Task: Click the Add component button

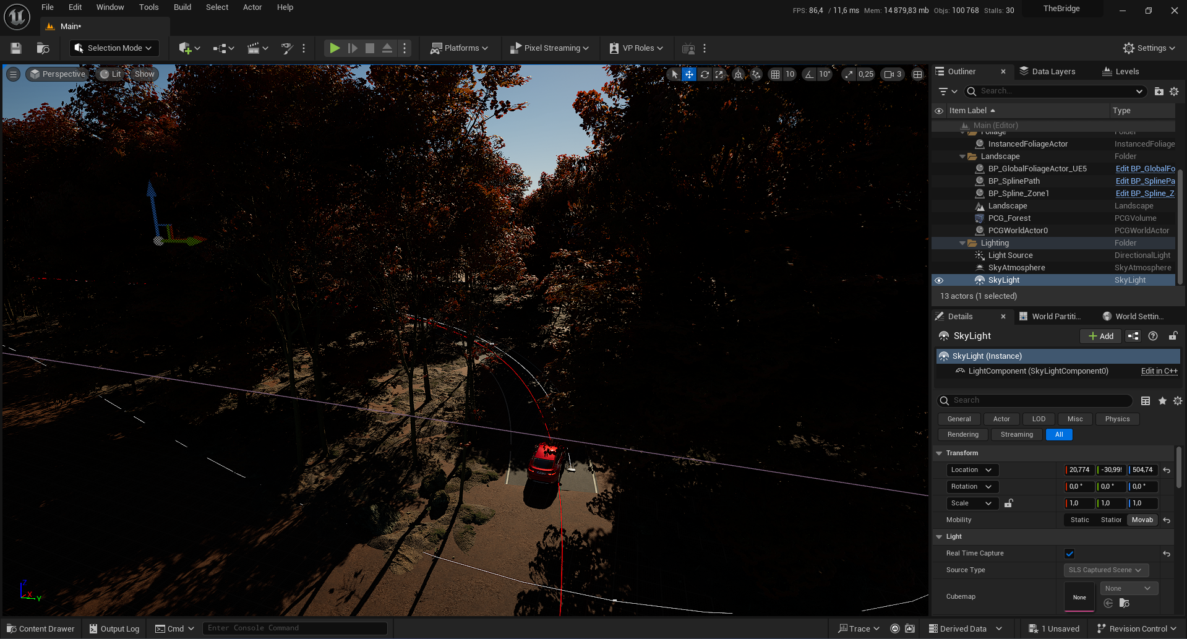Action: [x=1100, y=337]
